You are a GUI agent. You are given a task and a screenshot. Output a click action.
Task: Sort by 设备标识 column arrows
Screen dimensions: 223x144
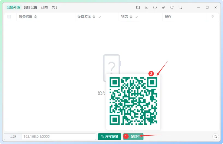(x=36, y=17)
